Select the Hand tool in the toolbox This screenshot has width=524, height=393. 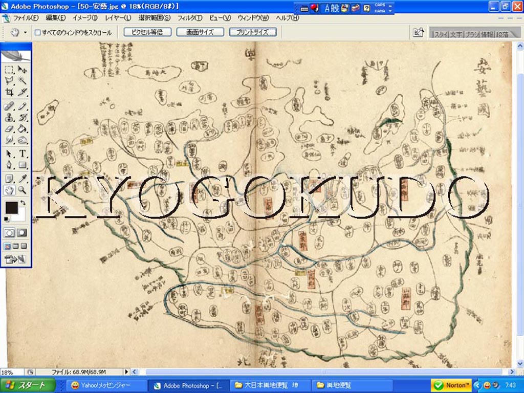tap(9, 190)
